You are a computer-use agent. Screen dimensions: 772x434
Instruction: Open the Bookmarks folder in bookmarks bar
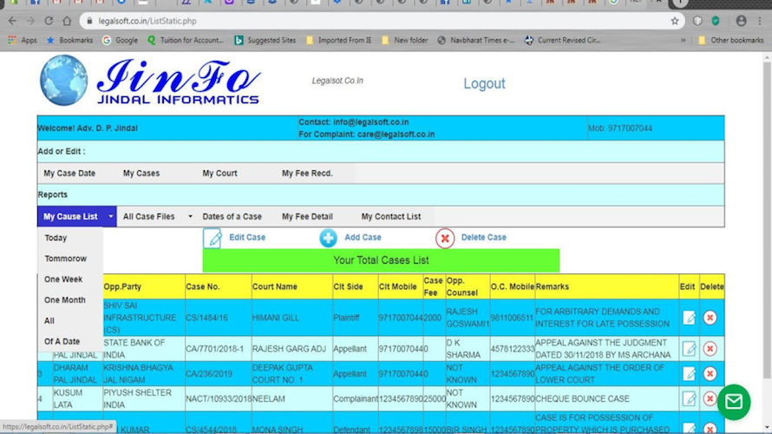click(x=69, y=41)
